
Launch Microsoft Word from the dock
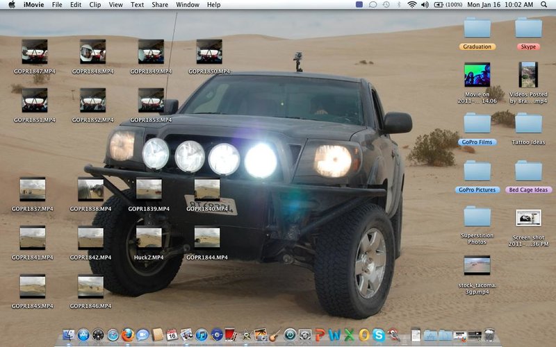tap(334, 335)
